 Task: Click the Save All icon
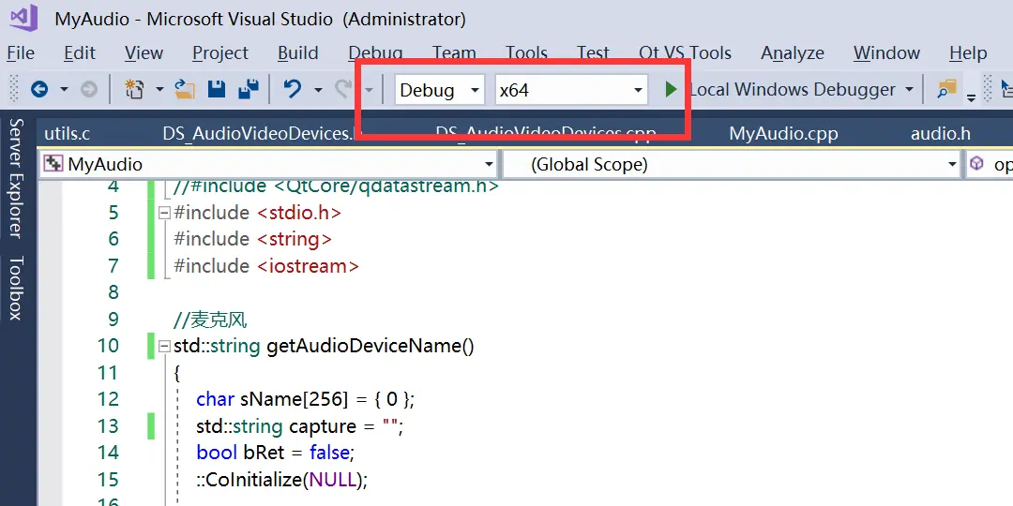(248, 89)
